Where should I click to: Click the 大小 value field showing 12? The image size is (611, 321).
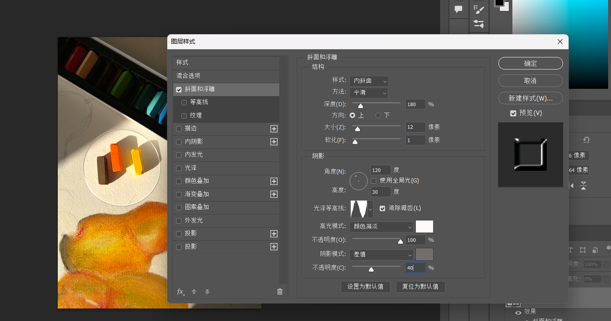click(415, 127)
